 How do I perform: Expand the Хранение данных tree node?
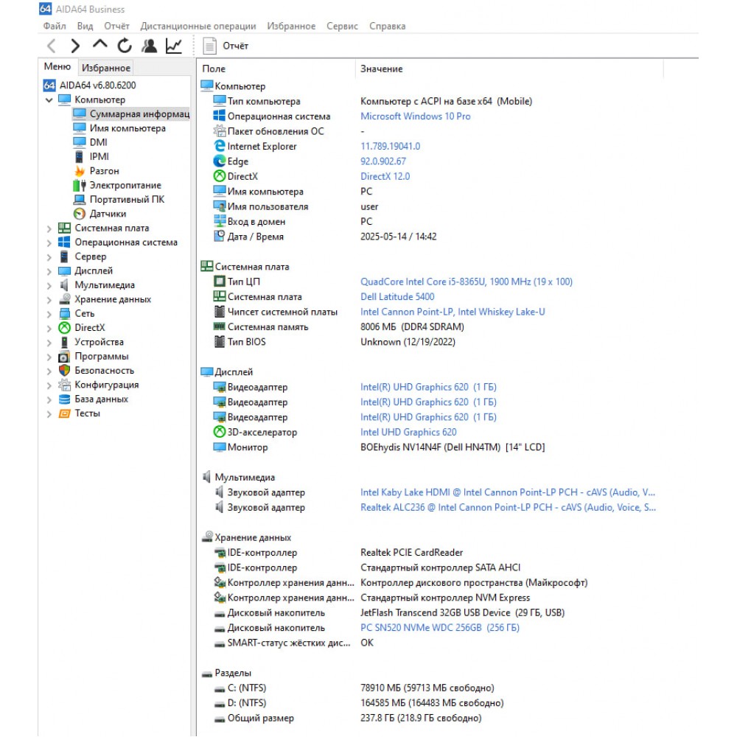pos(49,300)
